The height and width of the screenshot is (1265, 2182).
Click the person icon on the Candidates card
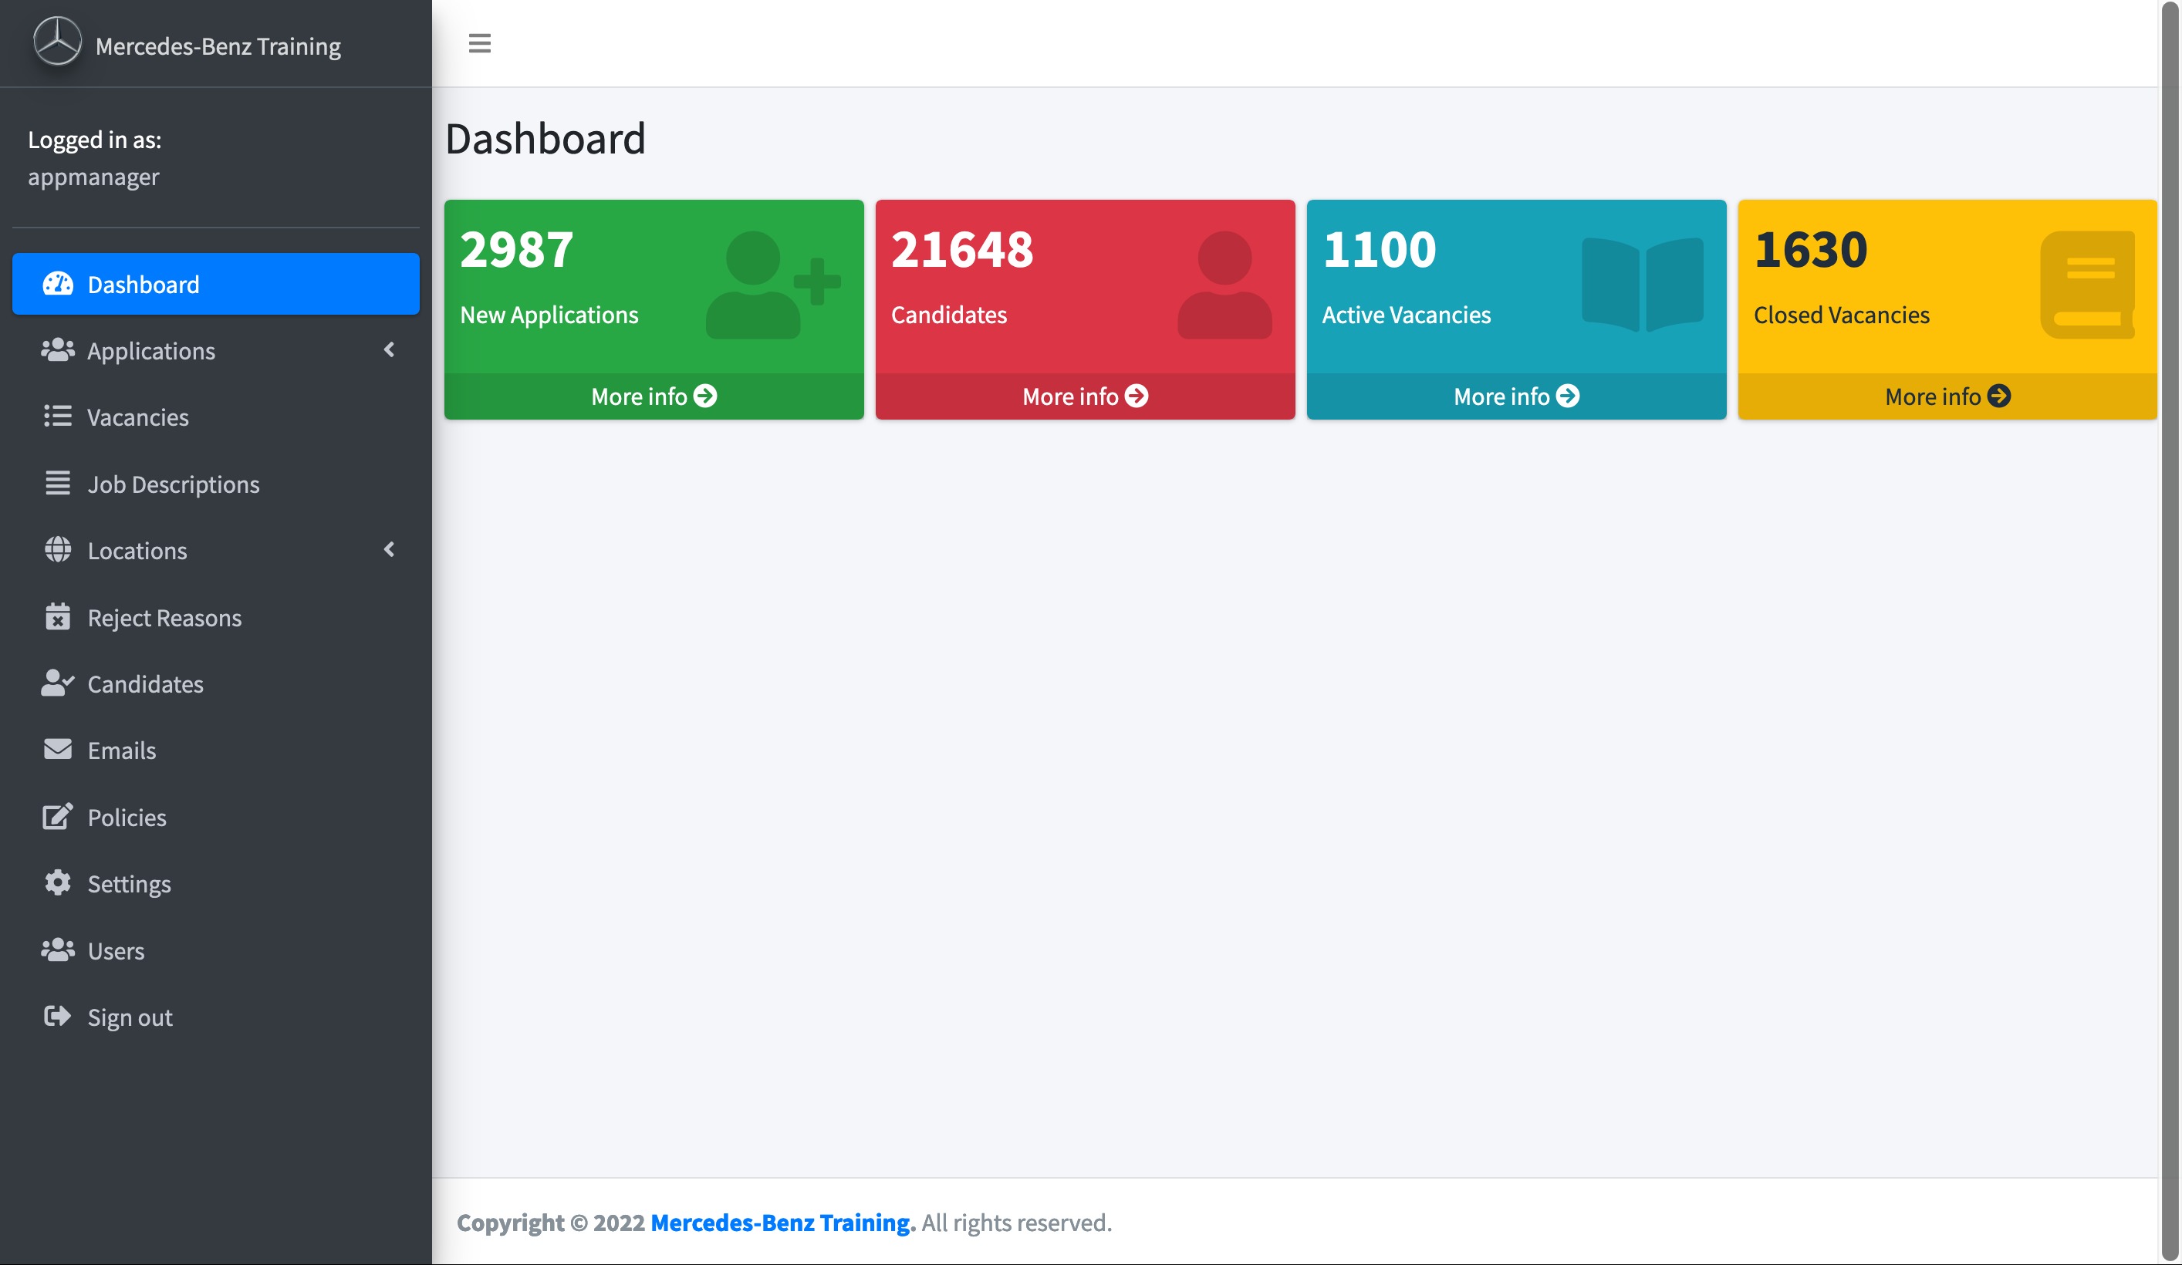click(1224, 285)
